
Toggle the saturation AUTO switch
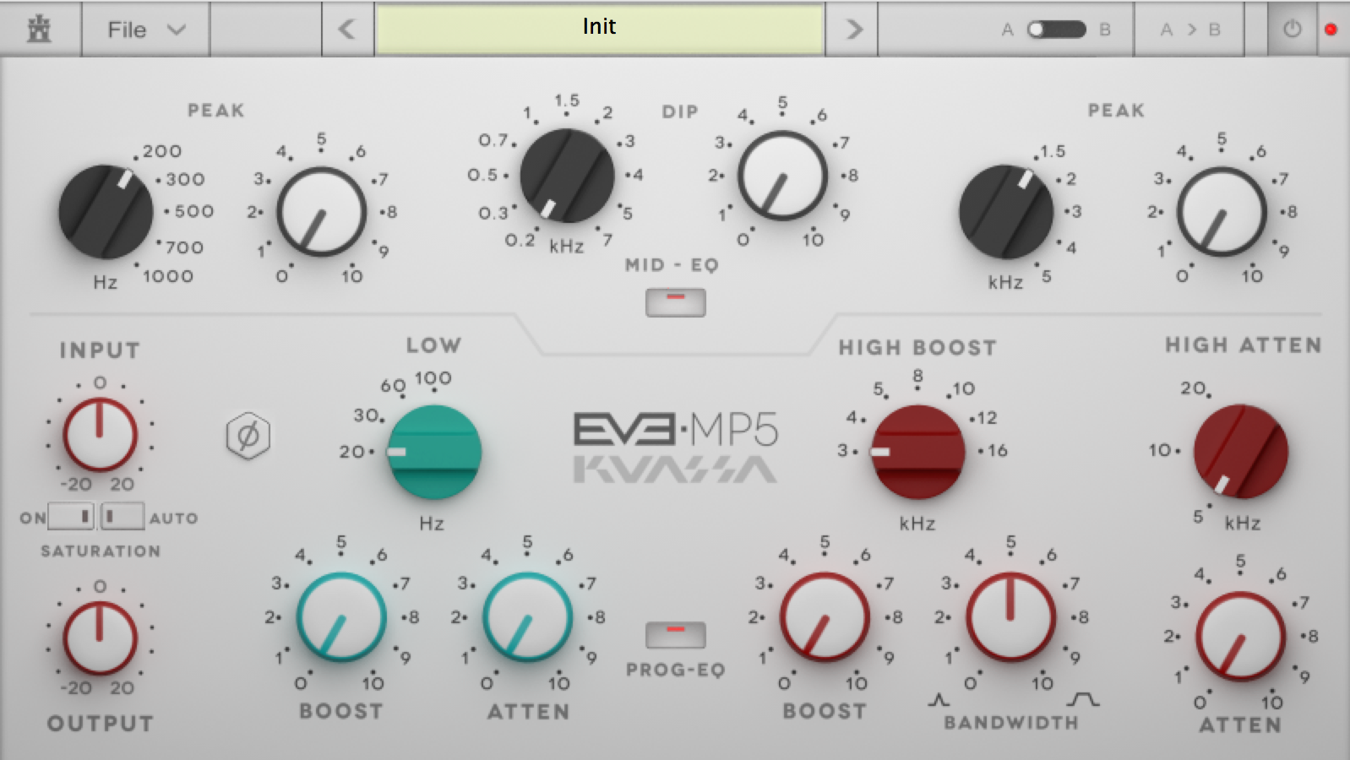click(x=122, y=516)
